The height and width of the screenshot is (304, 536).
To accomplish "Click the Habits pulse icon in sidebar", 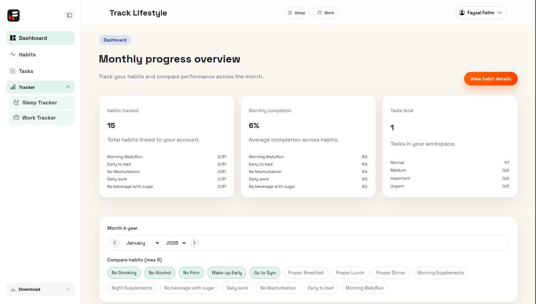I will (13, 54).
